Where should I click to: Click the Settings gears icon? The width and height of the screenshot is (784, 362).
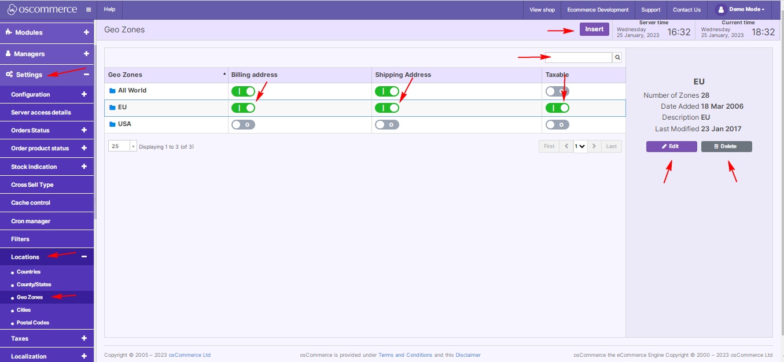(9, 75)
